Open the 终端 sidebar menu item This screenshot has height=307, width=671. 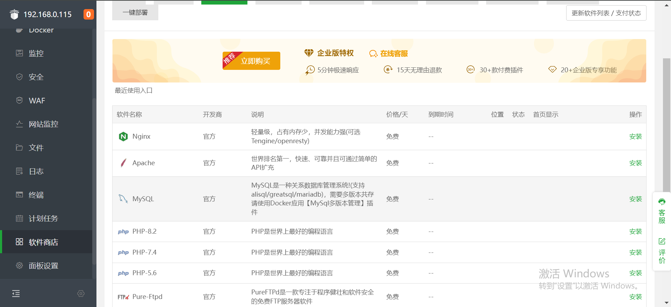(46, 195)
